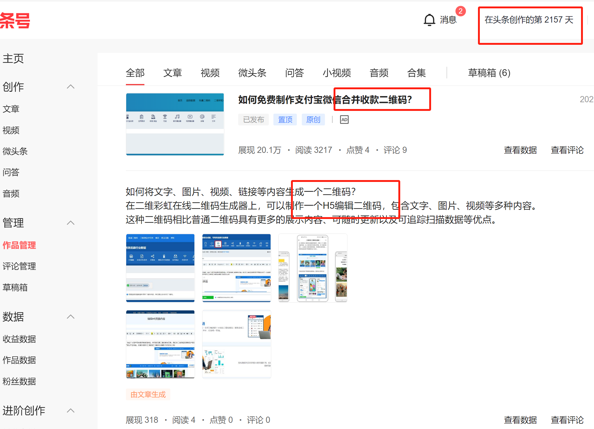Click the 已发布 status tag
The image size is (594, 429).
(253, 120)
